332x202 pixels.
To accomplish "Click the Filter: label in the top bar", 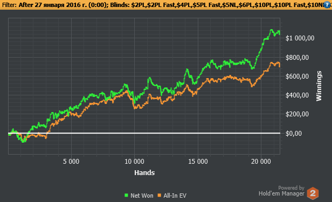I will coord(9,5).
